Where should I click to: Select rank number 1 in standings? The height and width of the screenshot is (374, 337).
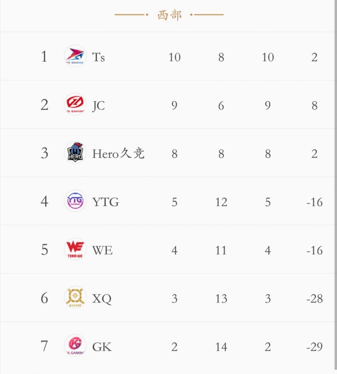[x=44, y=57]
